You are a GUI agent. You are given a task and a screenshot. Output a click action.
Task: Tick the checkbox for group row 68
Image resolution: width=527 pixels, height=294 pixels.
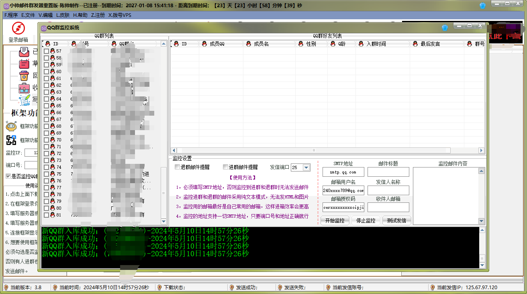coord(46,126)
